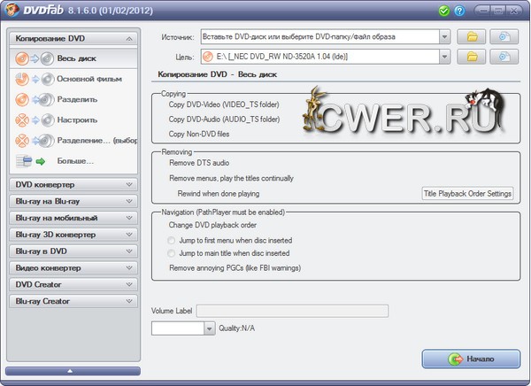Expand the Blu-ray Creator section
Viewport: 531px width, 386px height.
(x=73, y=301)
